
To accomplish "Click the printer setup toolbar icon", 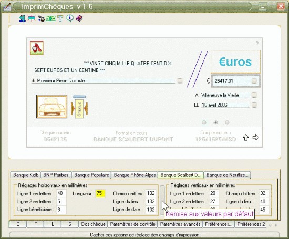I will point(41,18).
